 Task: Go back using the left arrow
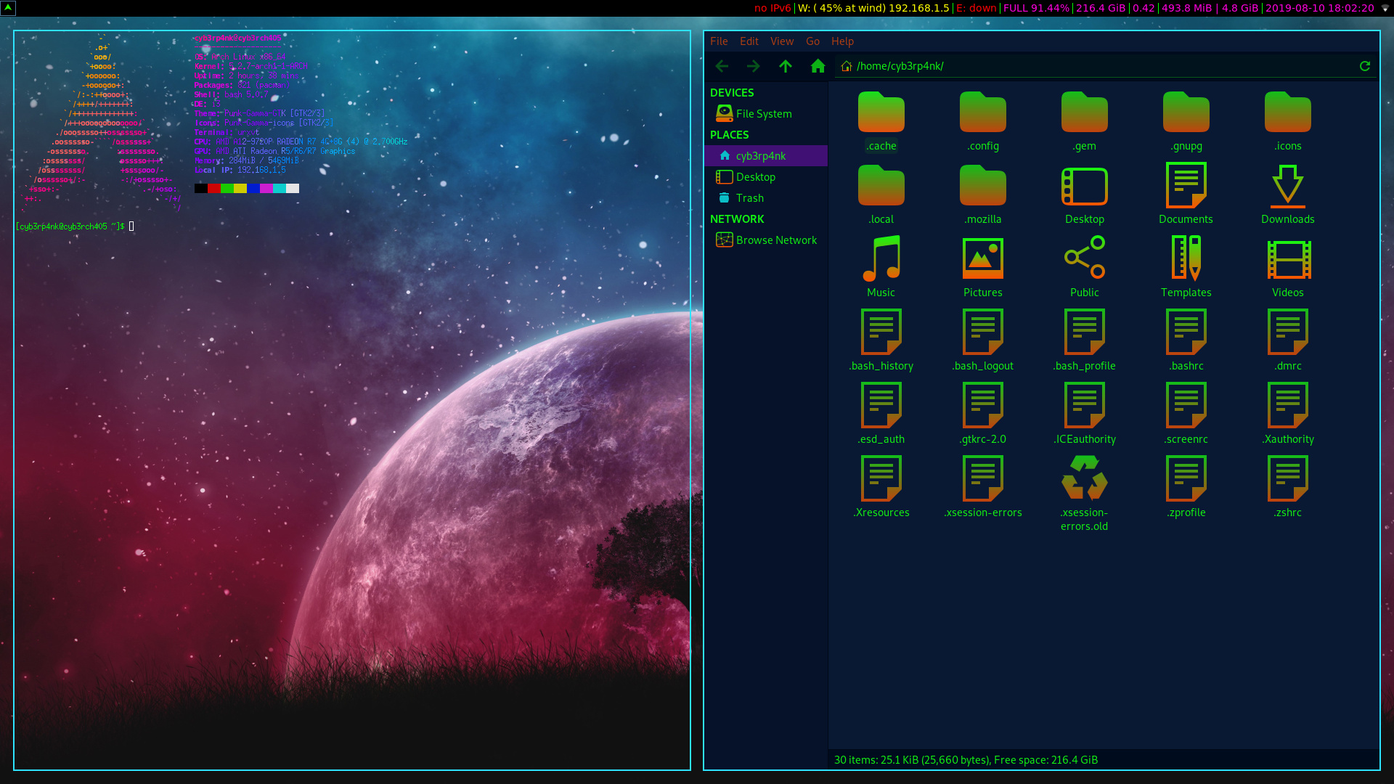pyautogui.click(x=722, y=66)
